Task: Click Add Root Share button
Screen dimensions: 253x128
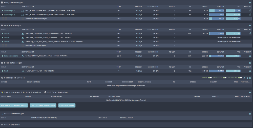Action: pyautogui.click(x=67, y=105)
